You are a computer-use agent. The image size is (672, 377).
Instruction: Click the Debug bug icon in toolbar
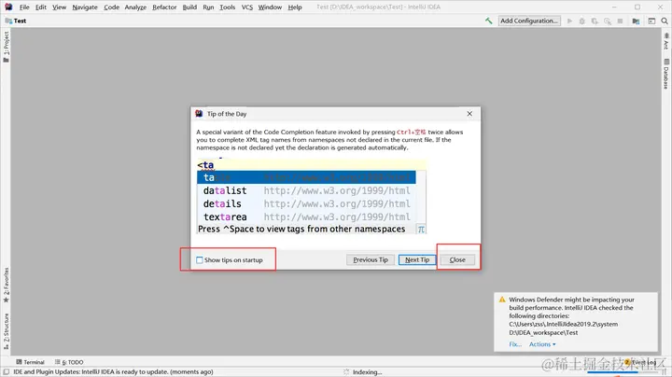tap(582, 21)
